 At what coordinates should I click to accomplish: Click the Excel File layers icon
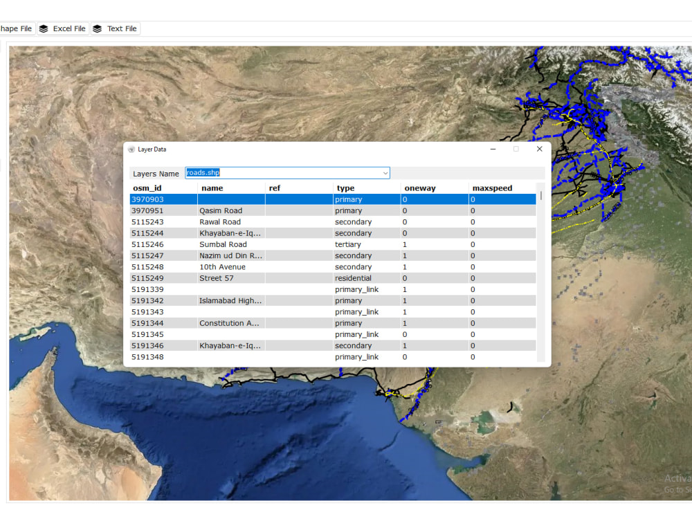click(x=43, y=28)
